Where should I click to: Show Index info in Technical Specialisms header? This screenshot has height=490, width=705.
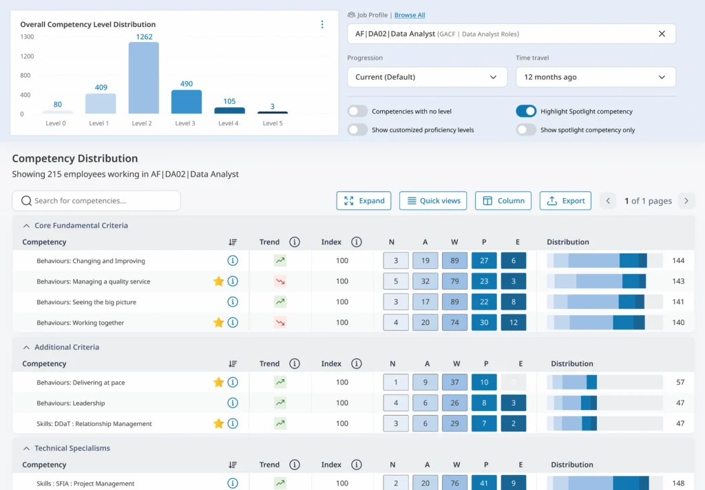tap(357, 465)
